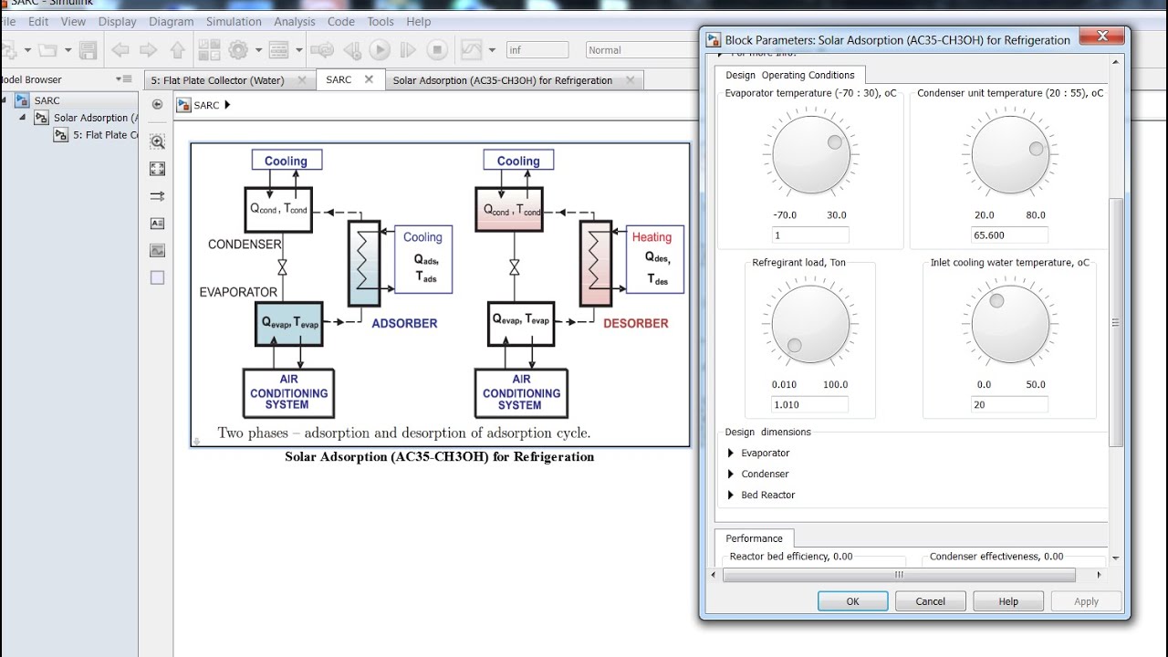Expand the Condenser dimensions section
1168x657 pixels.
(x=731, y=474)
